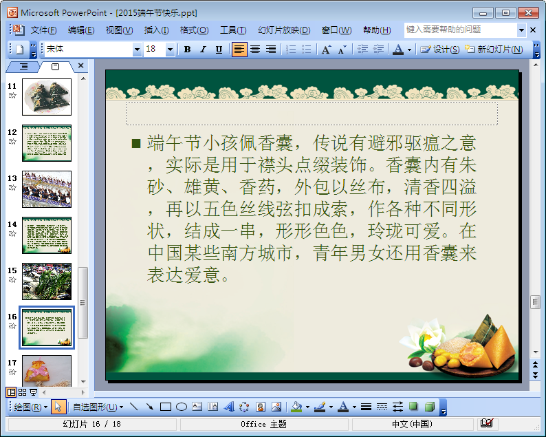Add a 新幻灯片(N) new slide

(x=494, y=50)
